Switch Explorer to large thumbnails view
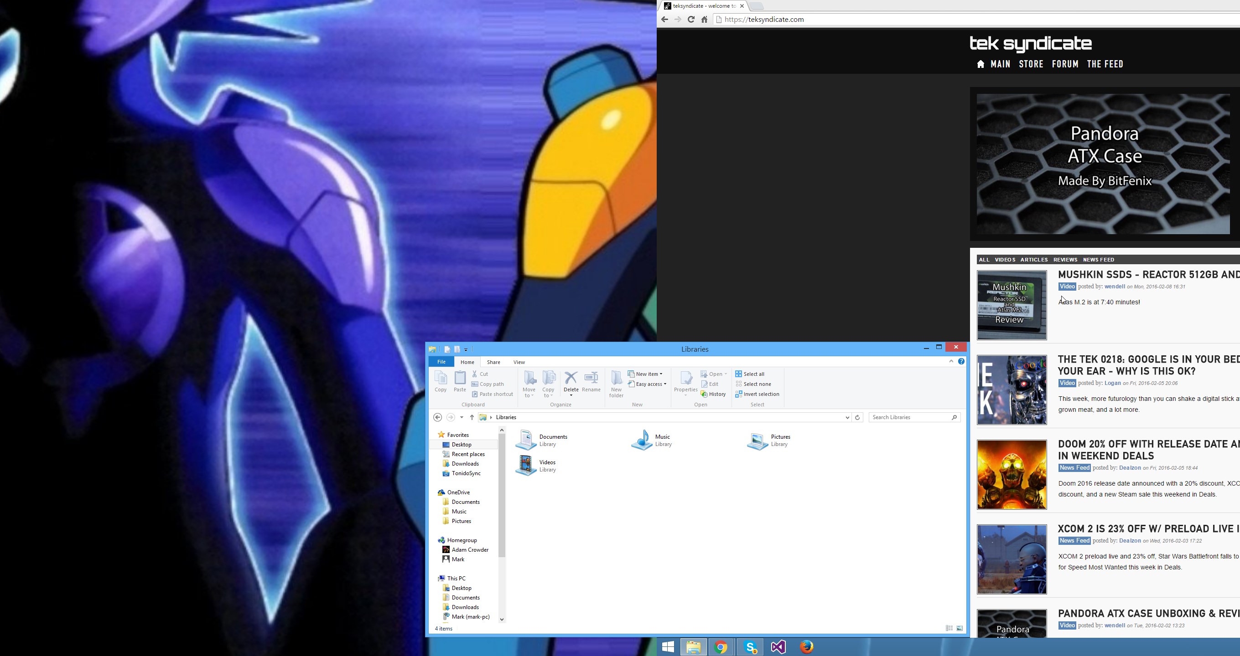Screen dimensions: 1240x656 click(960, 628)
